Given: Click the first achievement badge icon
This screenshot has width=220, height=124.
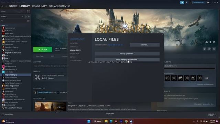Looking at the screenshot, I should 167,78.
